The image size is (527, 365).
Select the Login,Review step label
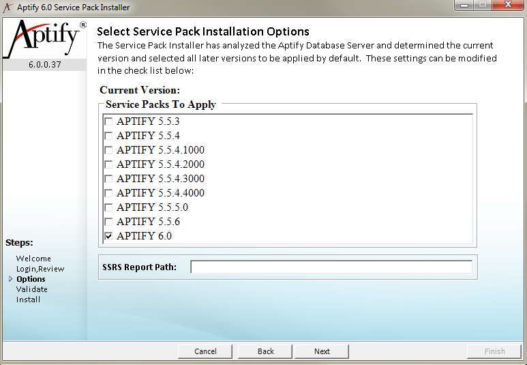pyautogui.click(x=40, y=269)
